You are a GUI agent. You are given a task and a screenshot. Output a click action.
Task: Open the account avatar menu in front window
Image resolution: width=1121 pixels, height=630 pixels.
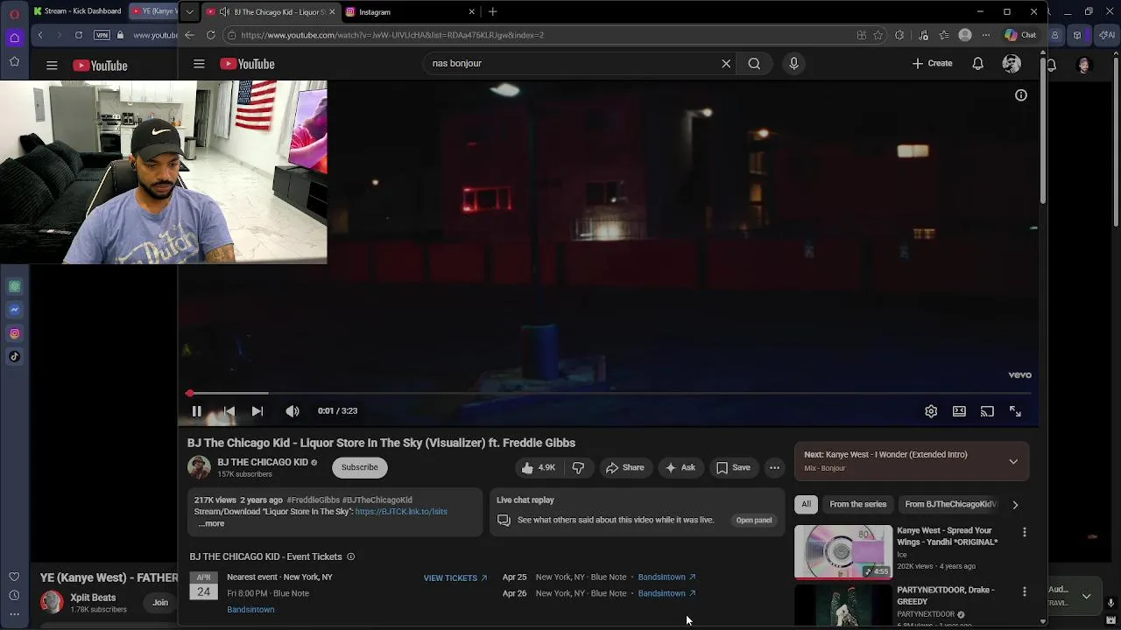1012,63
